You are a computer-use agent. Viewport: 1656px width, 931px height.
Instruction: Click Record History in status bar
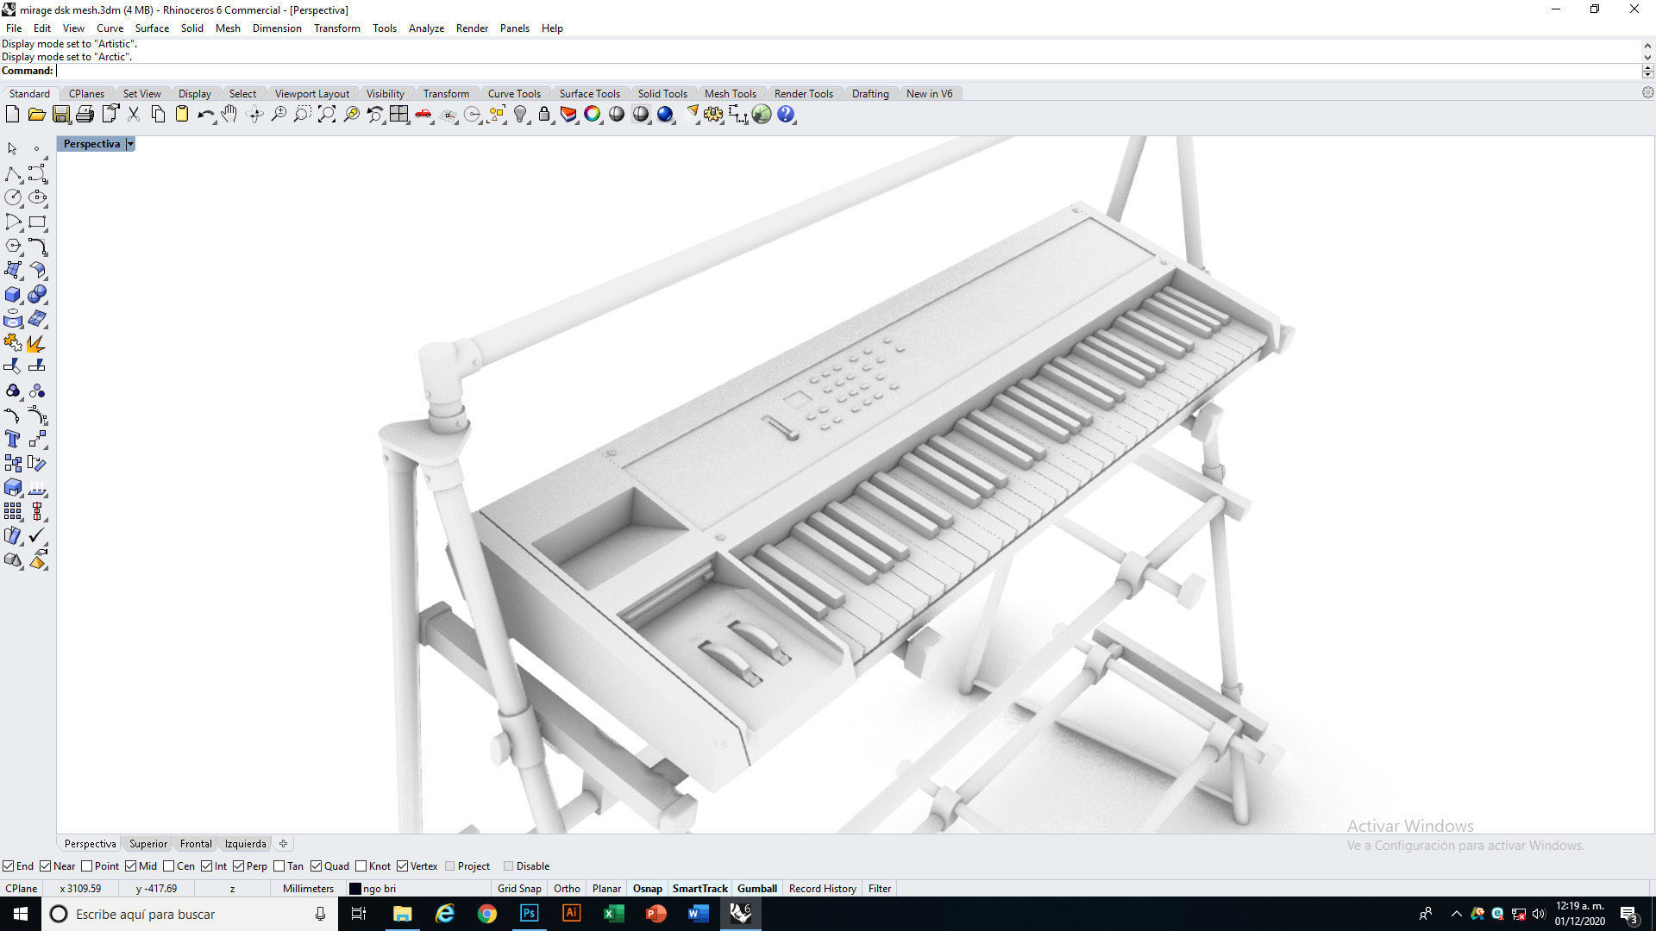tap(823, 888)
